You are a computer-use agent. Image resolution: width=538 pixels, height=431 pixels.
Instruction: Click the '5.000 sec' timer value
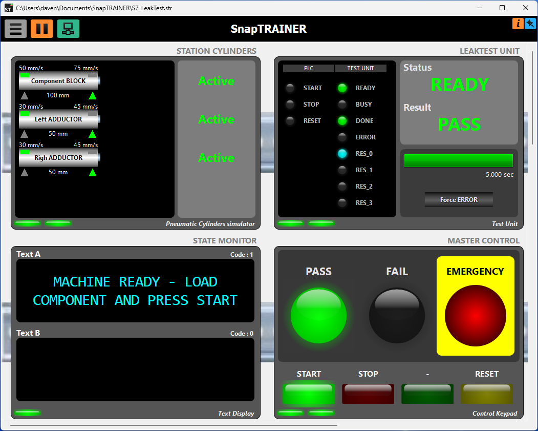499,174
